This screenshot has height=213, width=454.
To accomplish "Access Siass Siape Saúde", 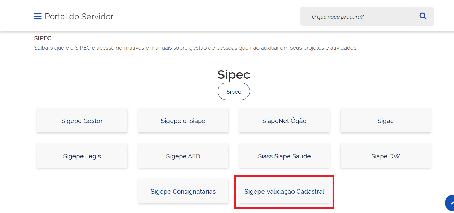I will pyautogui.click(x=285, y=156).
